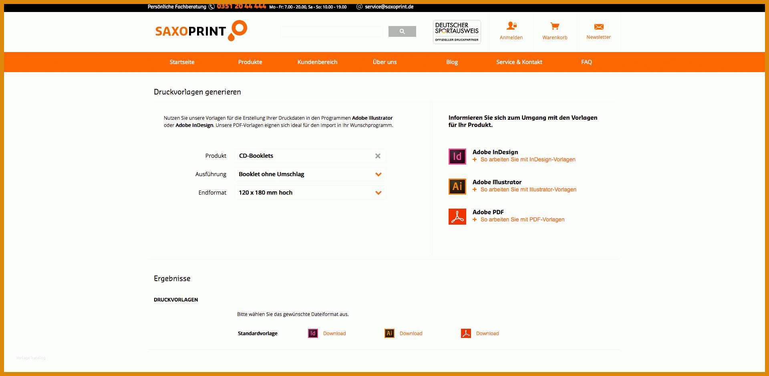Open the Über uns menu item
Screen dimensions: 769x376
coord(384,62)
